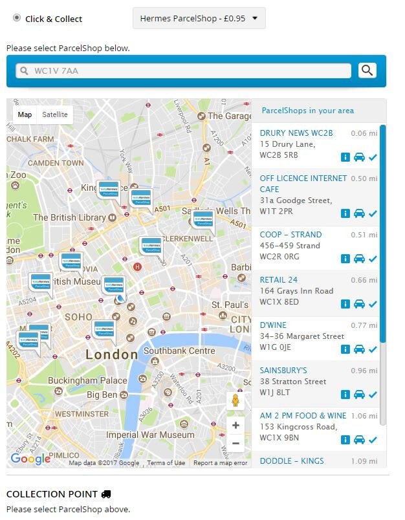Click the DODDLE – KINGS shop name
Viewport: 405px width, 520px height.
[x=292, y=461]
